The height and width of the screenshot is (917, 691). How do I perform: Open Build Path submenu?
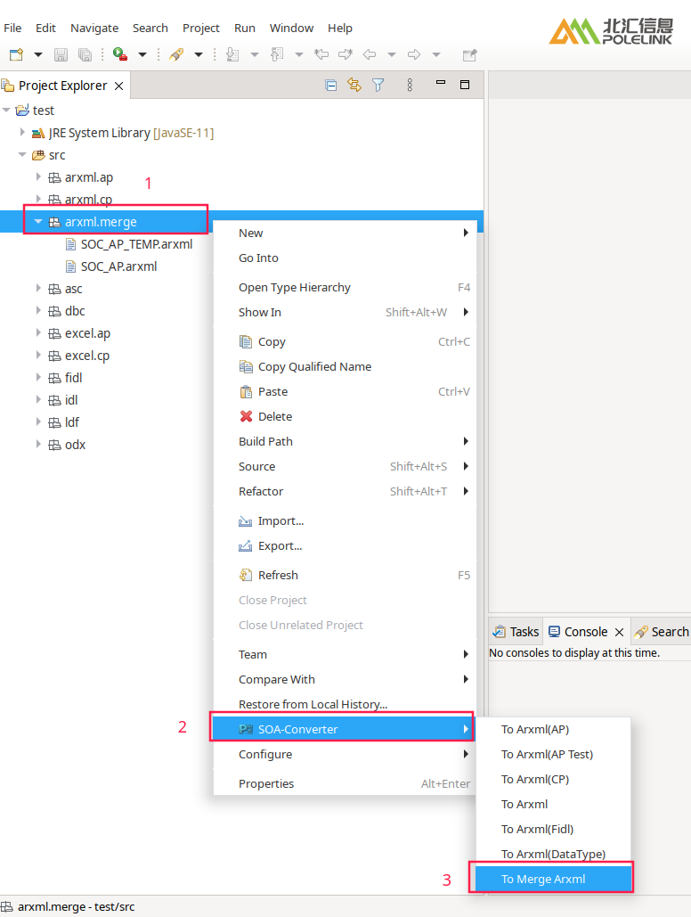(345, 441)
